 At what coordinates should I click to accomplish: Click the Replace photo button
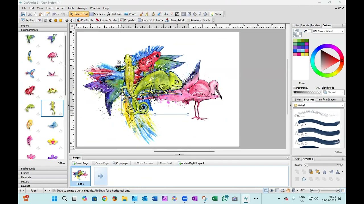tap(28, 20)
